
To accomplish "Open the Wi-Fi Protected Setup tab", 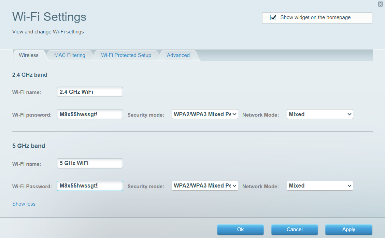I will click(126, 55).
